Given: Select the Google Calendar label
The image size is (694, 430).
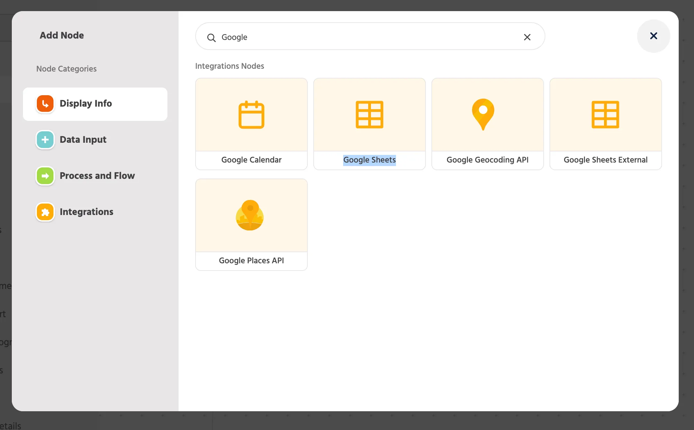Looking at the screenshot, I should point(251,160).
